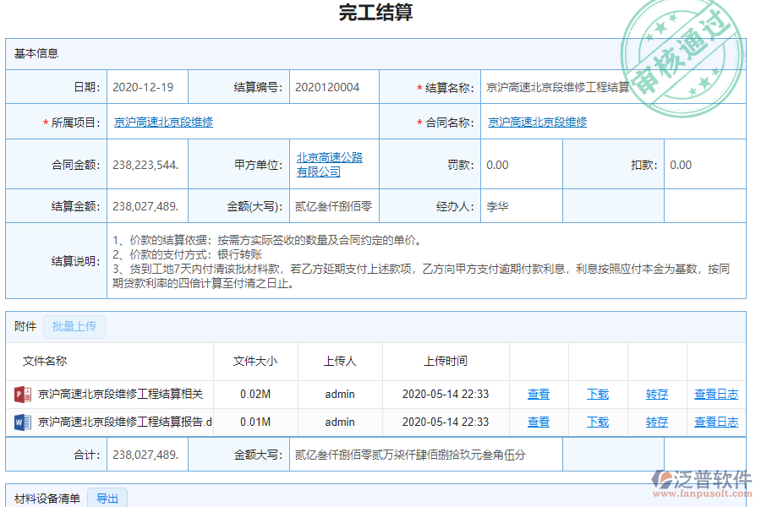This screenshot has height=507, width=761.
Task: Open 查看 for the 结算相关 attachment
Action: (539, 394)
